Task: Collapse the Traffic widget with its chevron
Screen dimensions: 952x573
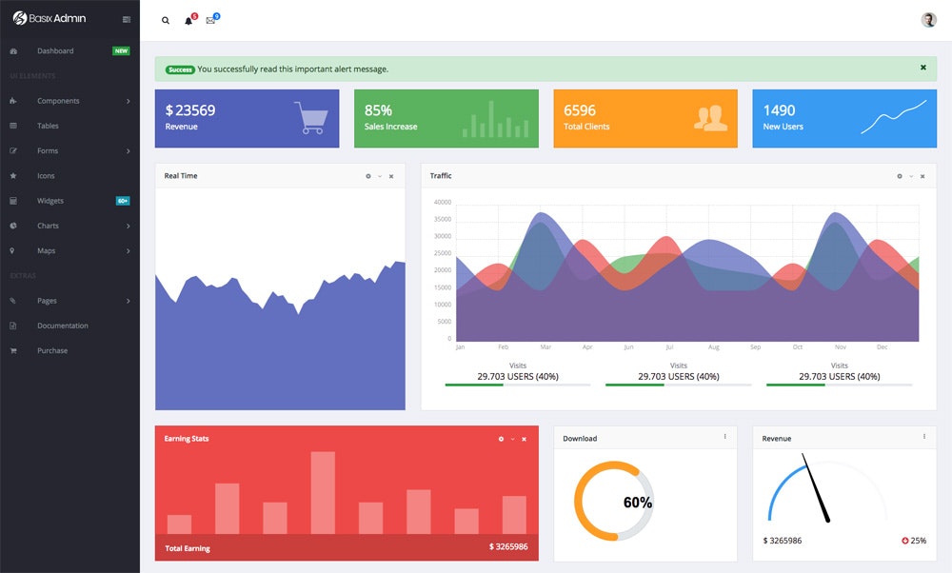Action: [x=910, y=175]
